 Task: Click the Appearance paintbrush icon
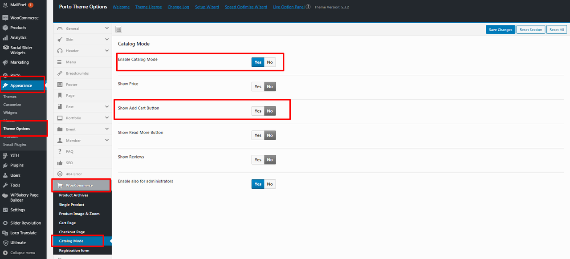[5, 85]
